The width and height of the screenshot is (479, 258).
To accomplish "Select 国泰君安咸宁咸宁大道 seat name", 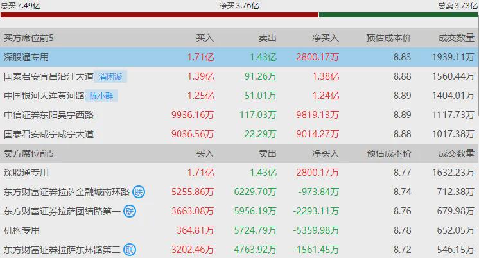I will [x=49, y=134].
